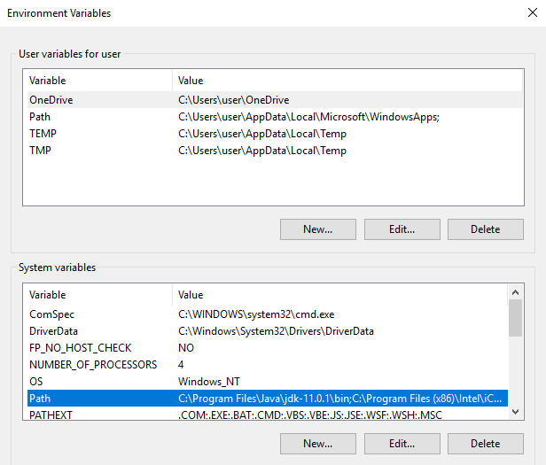The image size is (546, 465).
Task: Click the Windows_NT value
Action: (x=209, y=382)
